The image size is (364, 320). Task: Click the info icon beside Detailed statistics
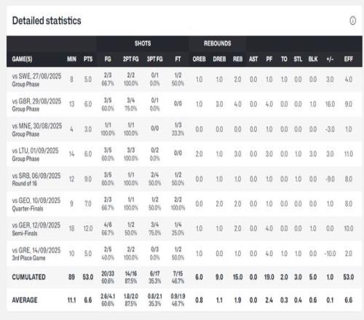point(352,21)
